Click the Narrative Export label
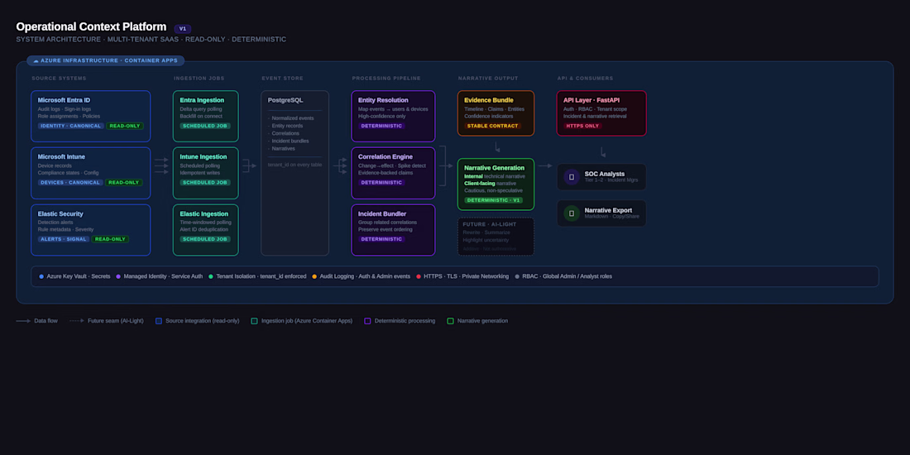The height and width of the screenshot is (455, 910). [608, 210]
